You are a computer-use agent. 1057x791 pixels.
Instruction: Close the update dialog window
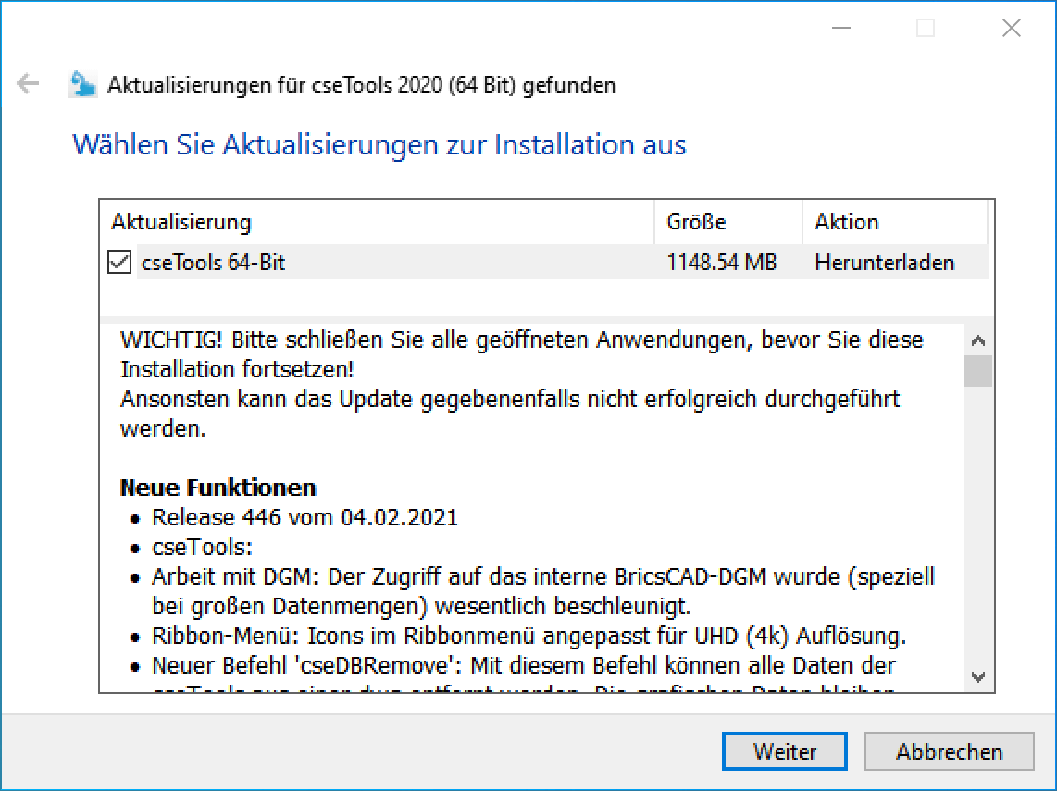tap(1012, 29)
